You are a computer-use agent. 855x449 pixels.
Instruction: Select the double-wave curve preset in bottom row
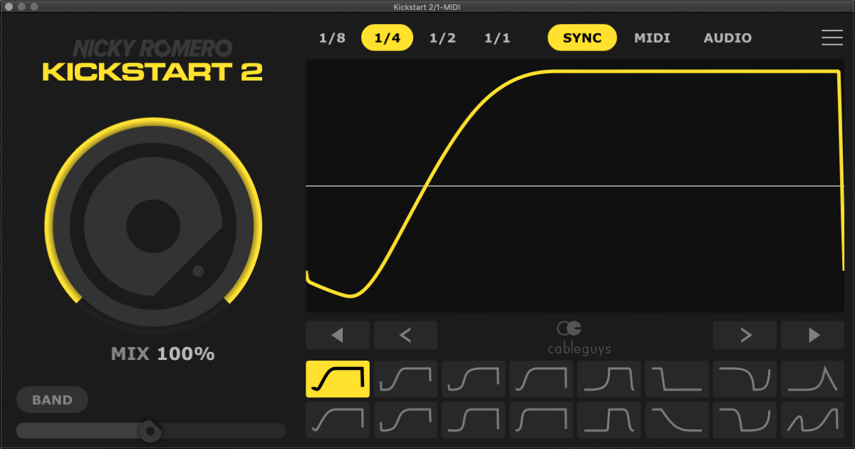pyautogui.click(x=812, y=420)
